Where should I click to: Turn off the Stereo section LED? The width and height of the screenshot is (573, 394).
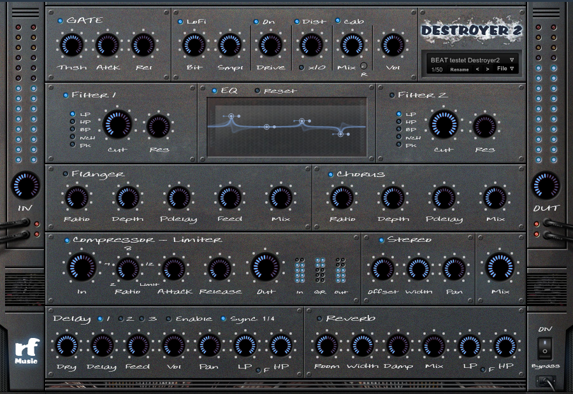382,240
